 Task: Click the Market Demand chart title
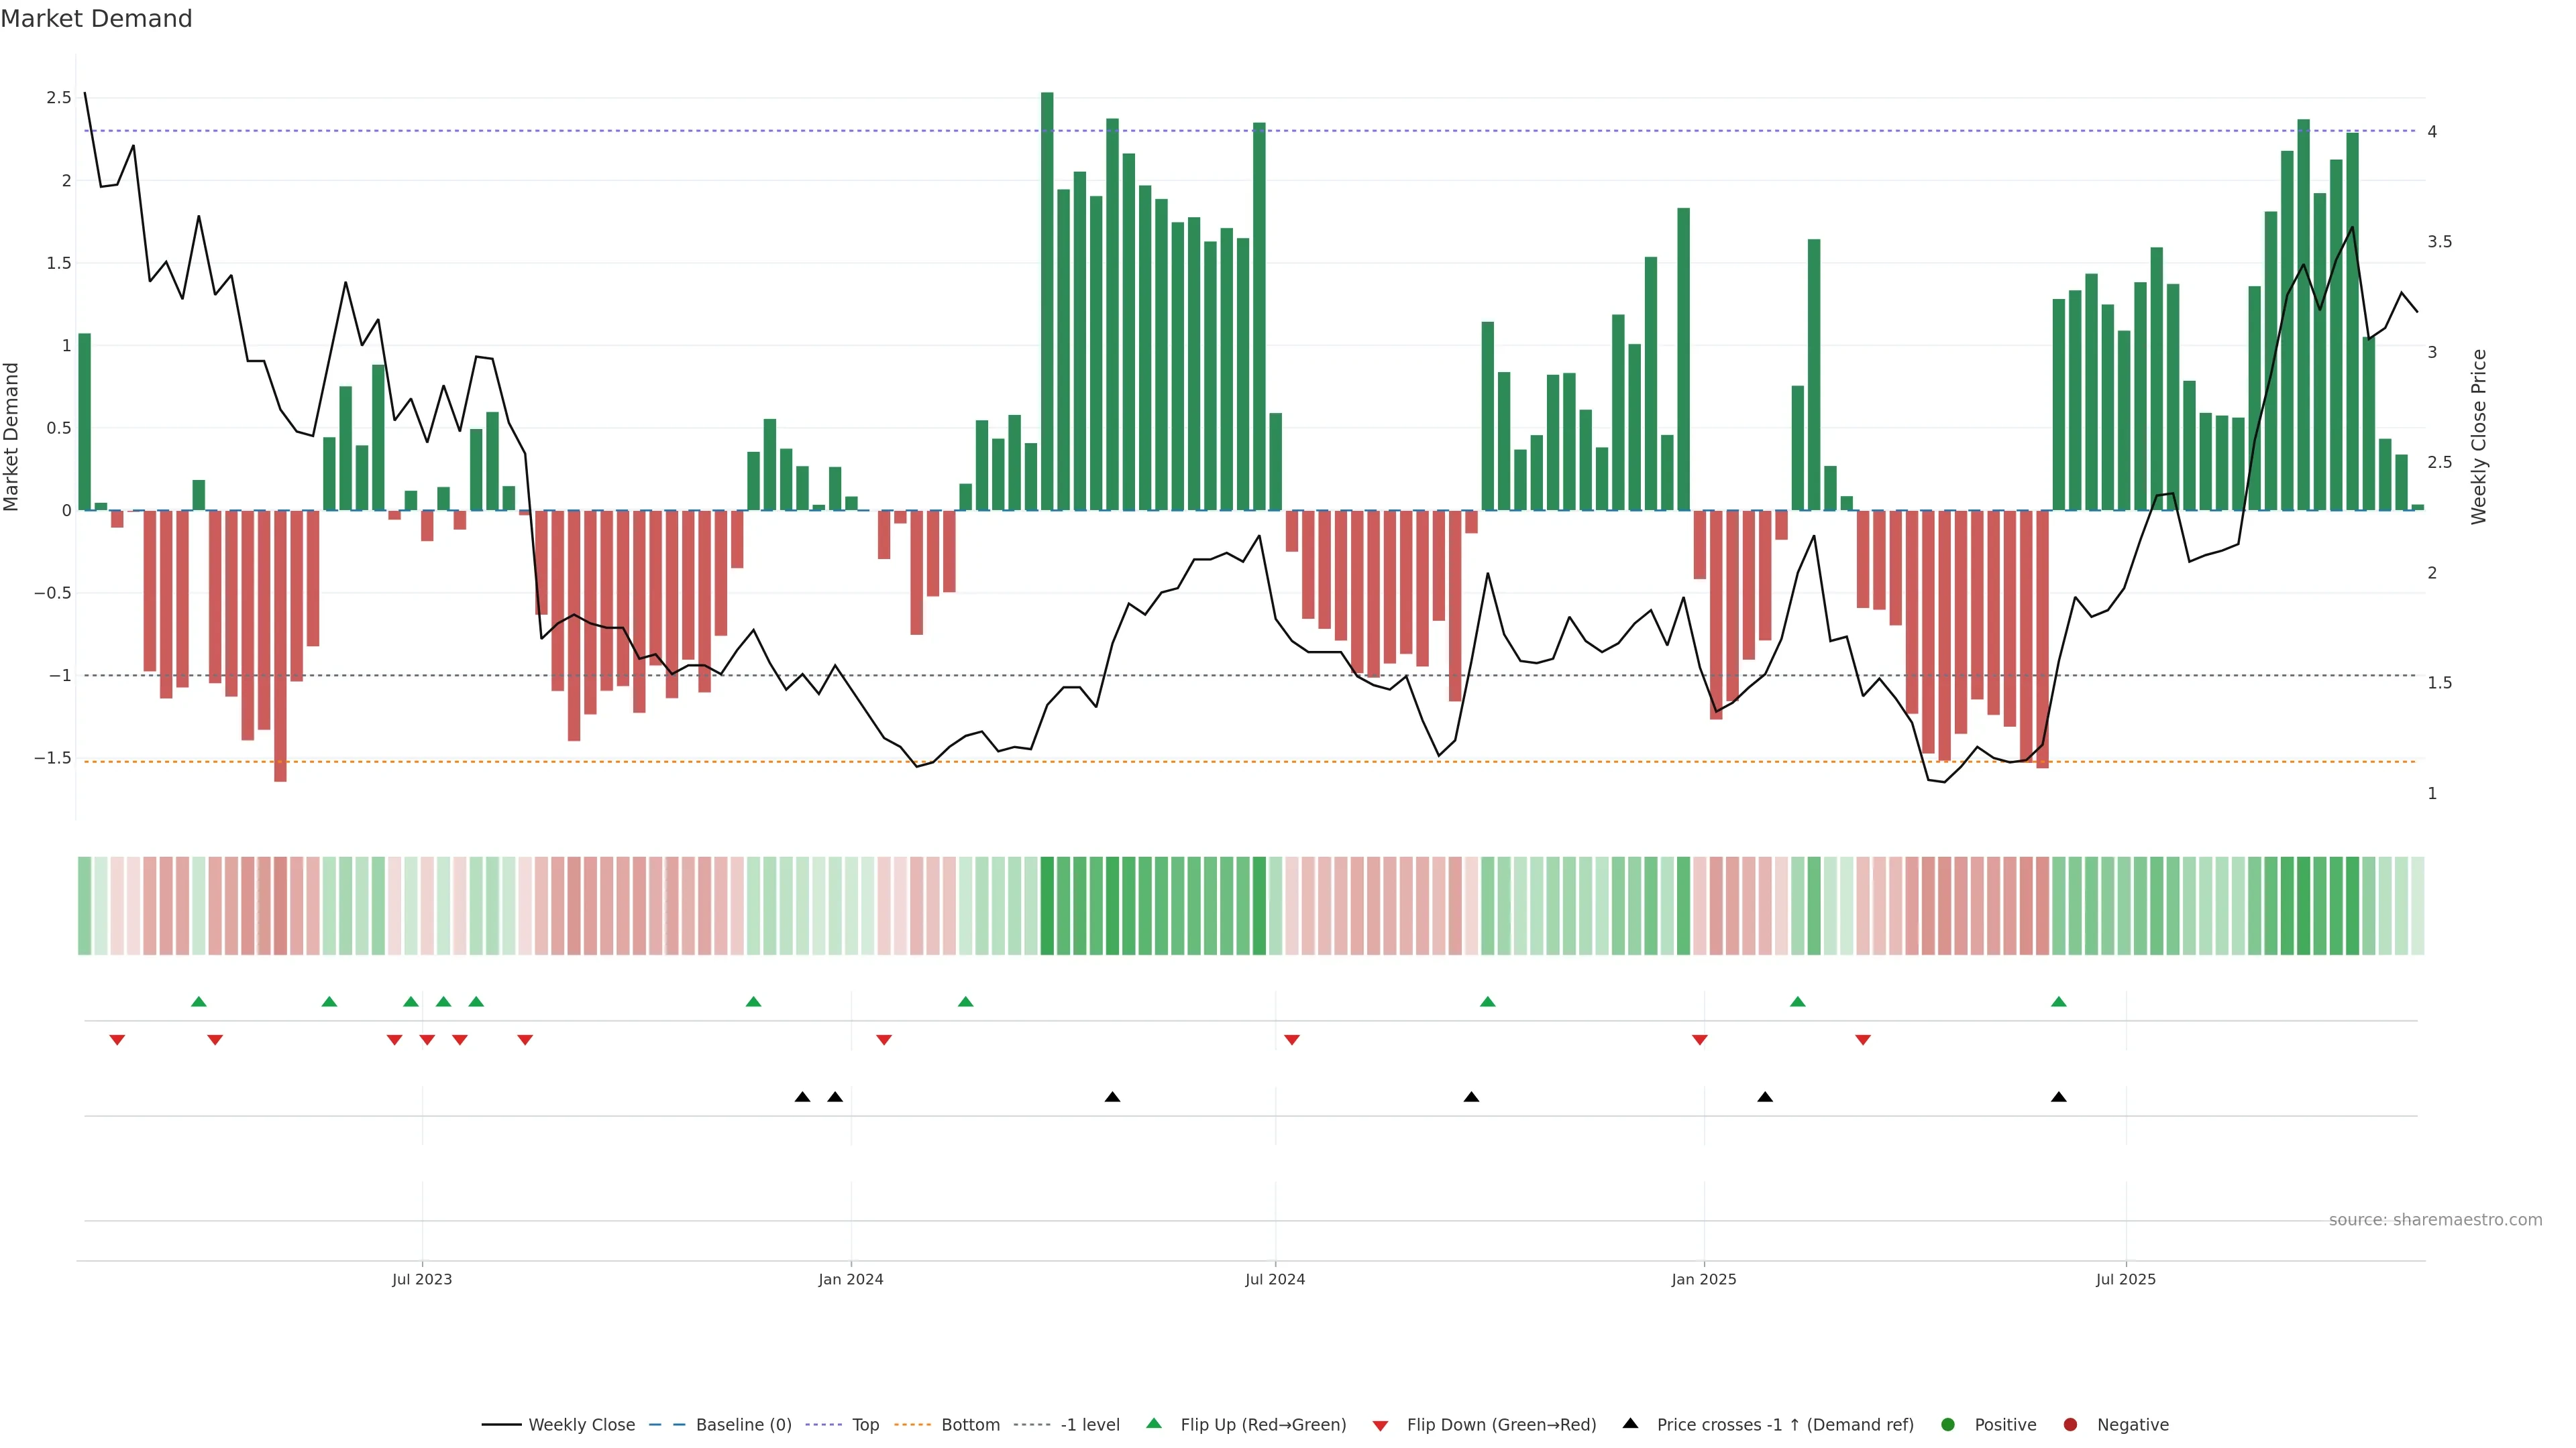(x=96, y=19)
